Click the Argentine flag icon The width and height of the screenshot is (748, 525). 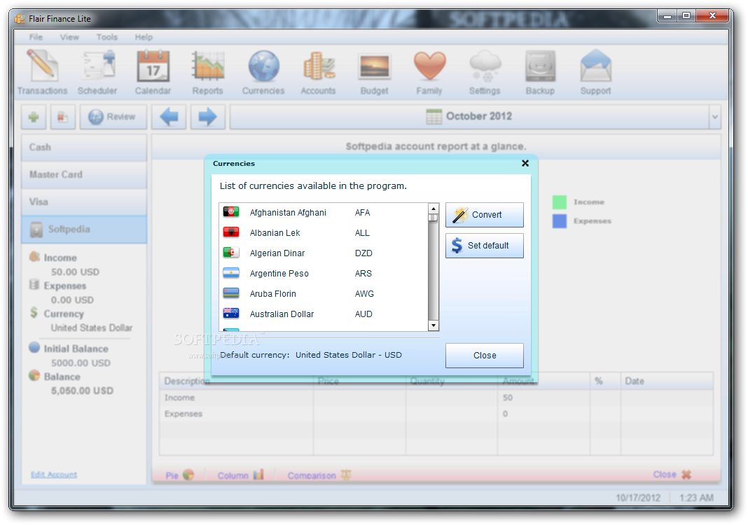(231, 273)
